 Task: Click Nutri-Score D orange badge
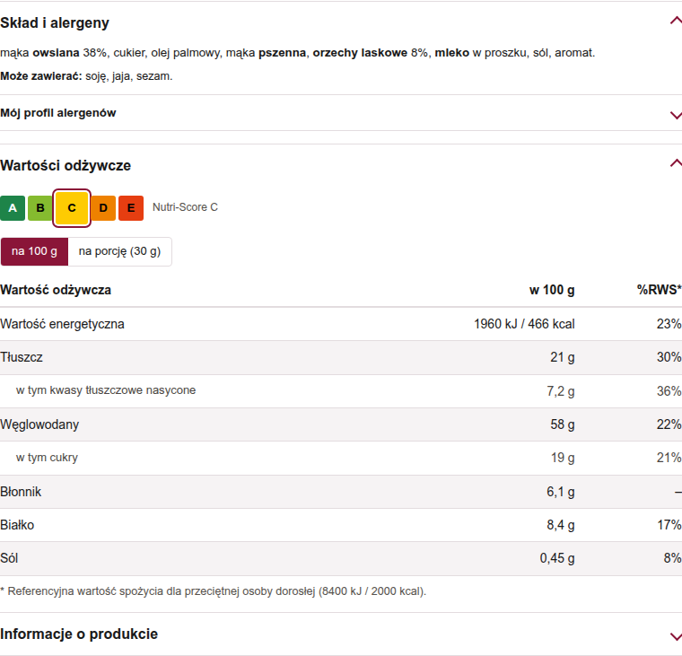click(x=103, y=208)
